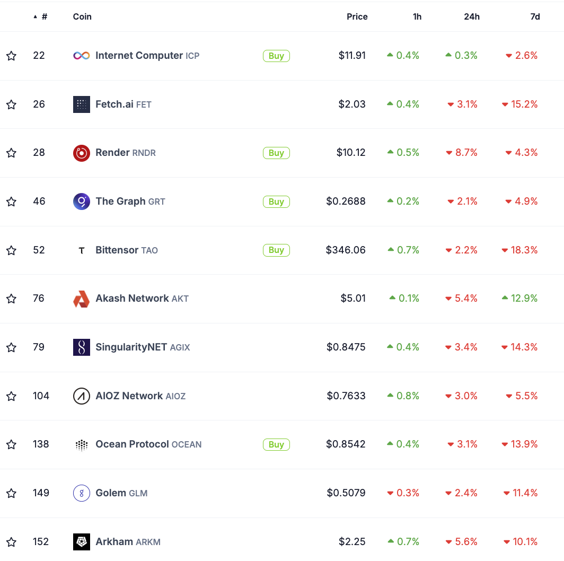Sort coins by the Price header
Viewport: 564px width, 561px height.
pyautogui.click(x=357, y=17)
